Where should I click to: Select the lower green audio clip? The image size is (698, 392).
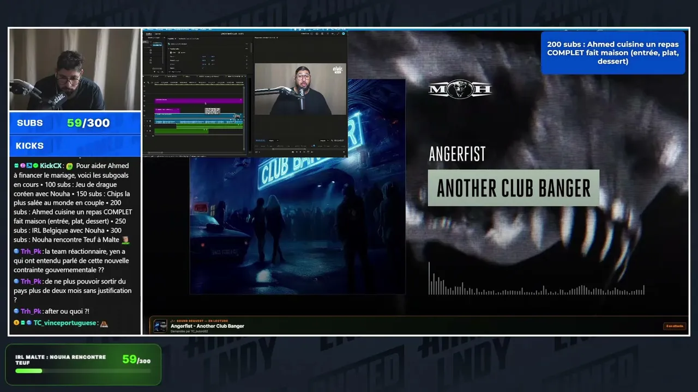[x=181, y=131]
